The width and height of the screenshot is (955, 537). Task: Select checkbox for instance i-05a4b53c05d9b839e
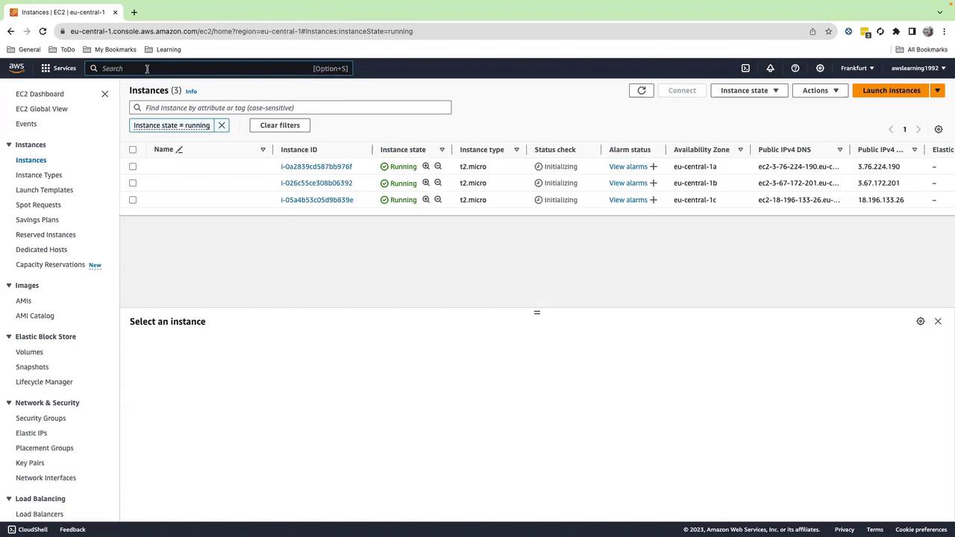pos(133,200)
